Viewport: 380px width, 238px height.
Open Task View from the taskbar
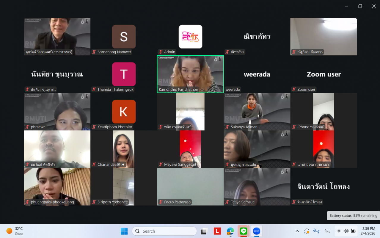click(x=204, y=231)
